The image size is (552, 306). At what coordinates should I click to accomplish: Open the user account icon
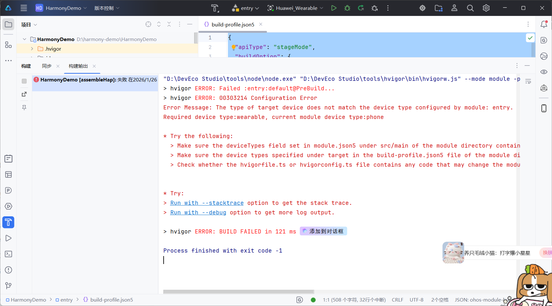tap(454, 8)
